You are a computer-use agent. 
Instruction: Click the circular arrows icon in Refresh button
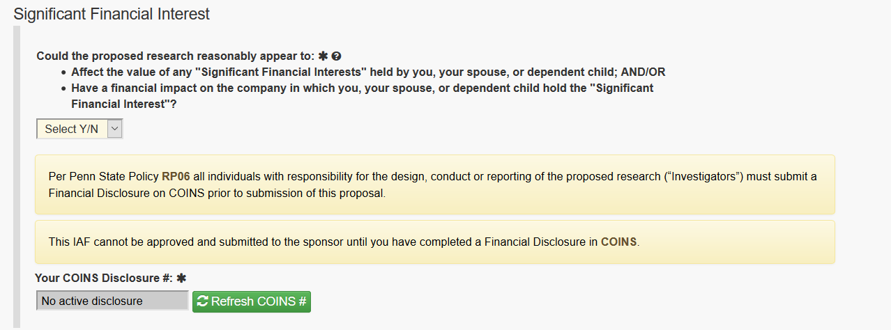coord(203,301)
